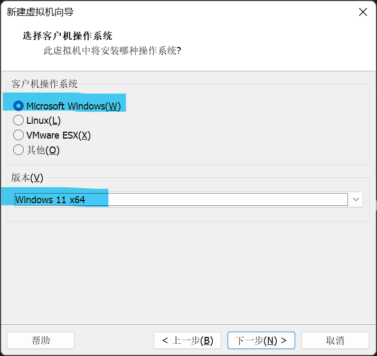
Task: Click the Linux(L) label text
Action: (43, 121)
